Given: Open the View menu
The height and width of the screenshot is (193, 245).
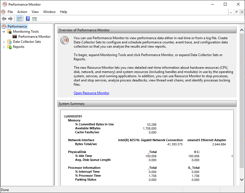Looking at the screenshot, I should [x=35, y=12].
